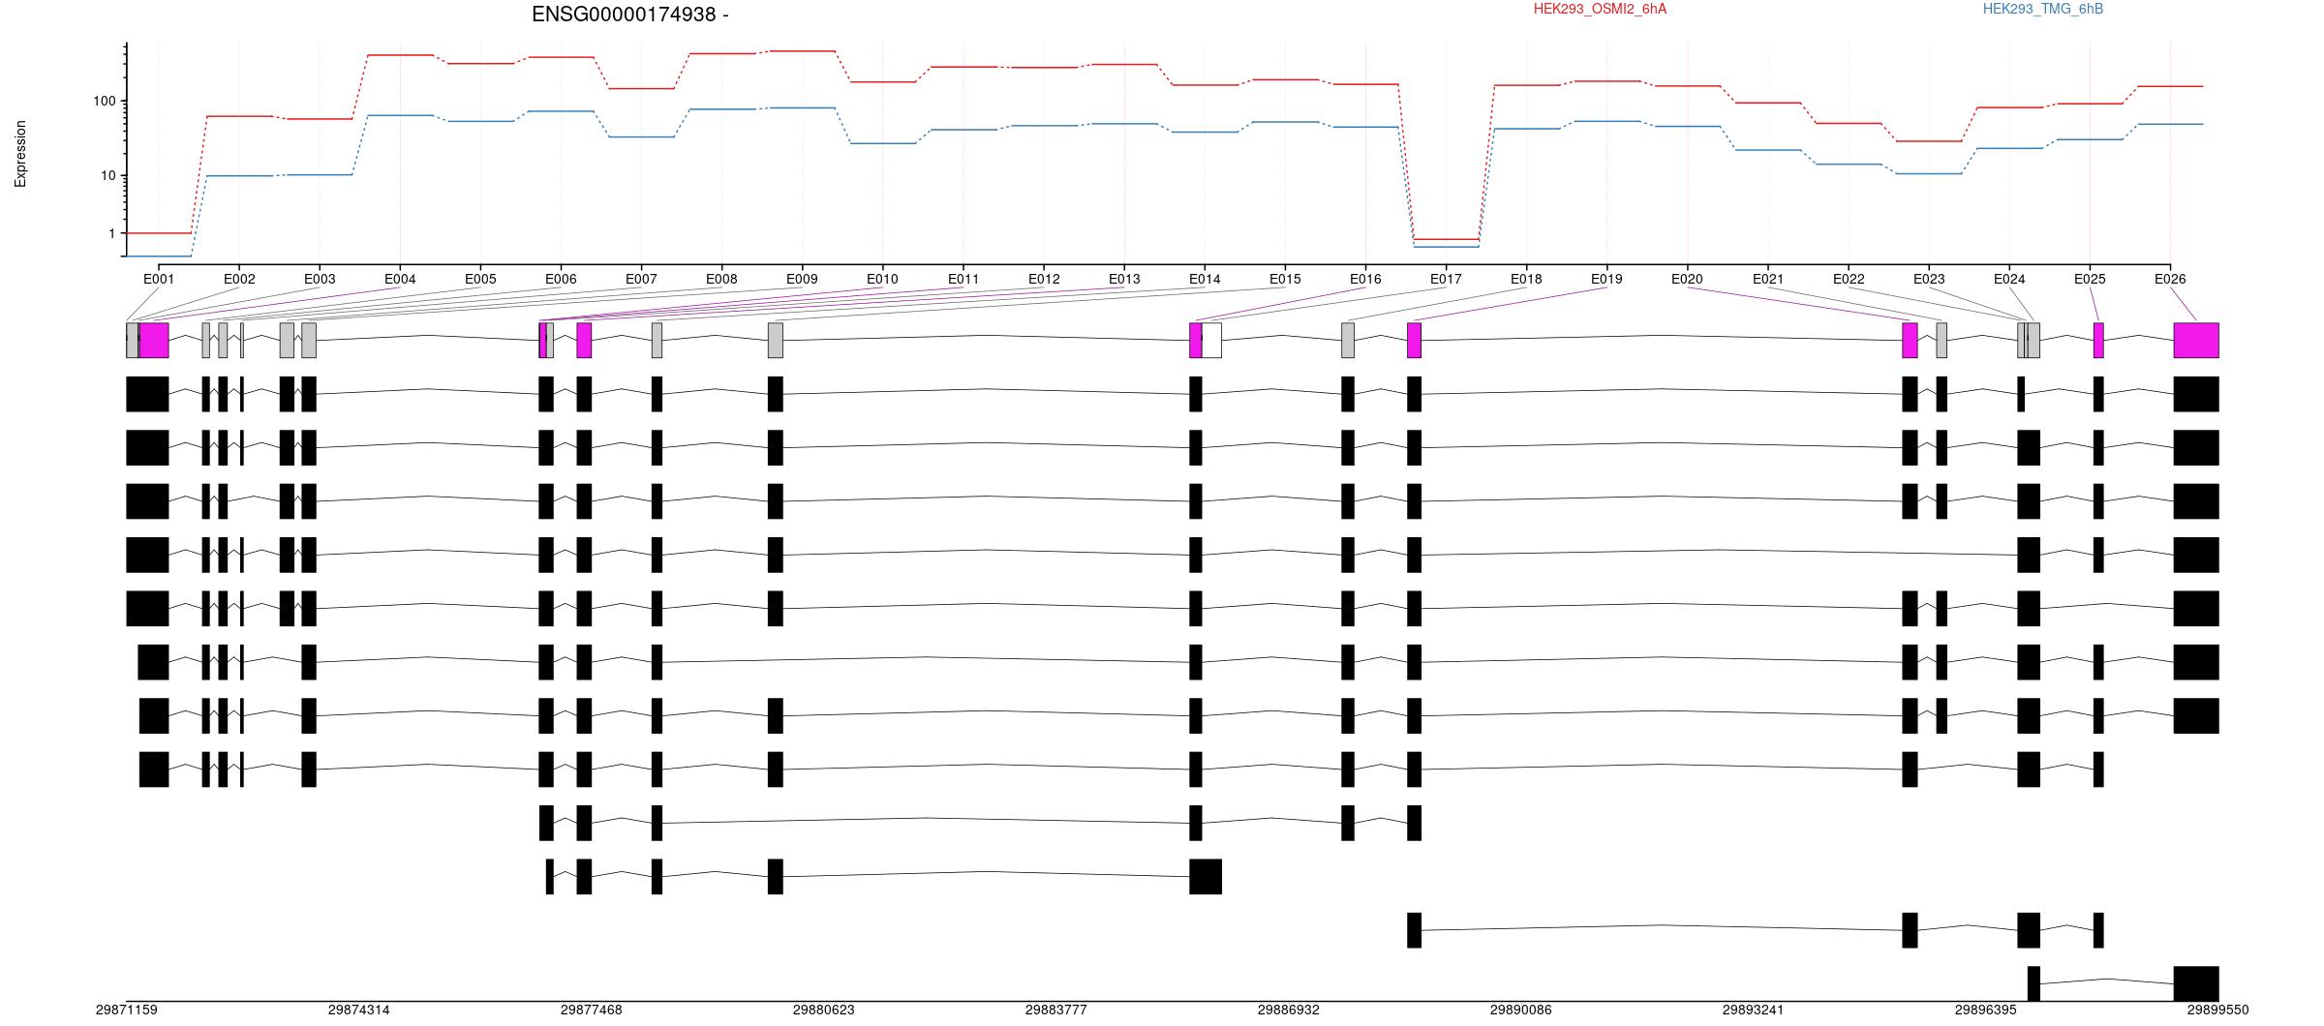Click the magenta E026 exon box in gene model

pos(2196,341)
